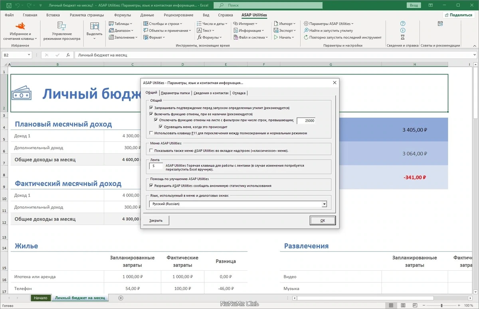Click the cancel X in formula bar
Viewport: 479px width, 309px height.
[x=47, y=55]
